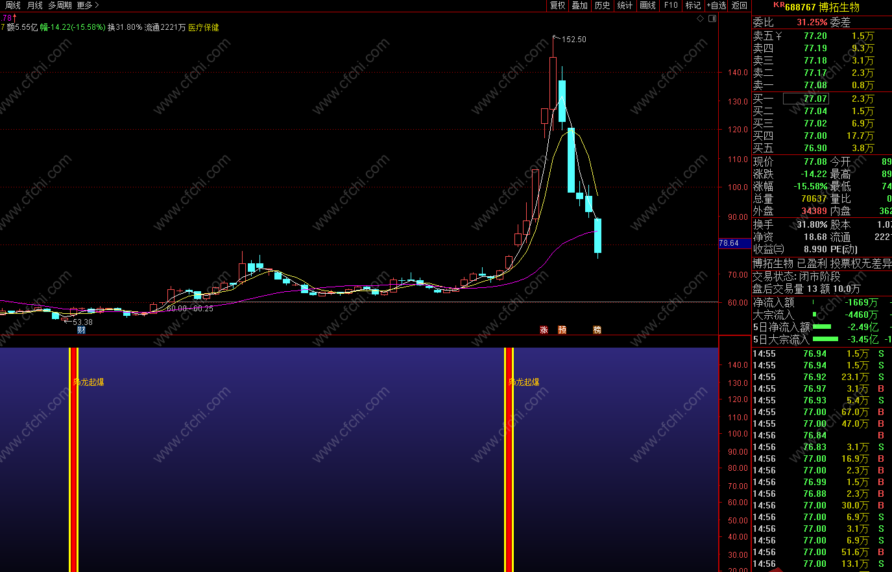Screen dimensions: 892x572
Task: Click the 返回 back button
Action: (740, 5)
